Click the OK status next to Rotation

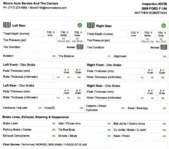pos(54,56)
